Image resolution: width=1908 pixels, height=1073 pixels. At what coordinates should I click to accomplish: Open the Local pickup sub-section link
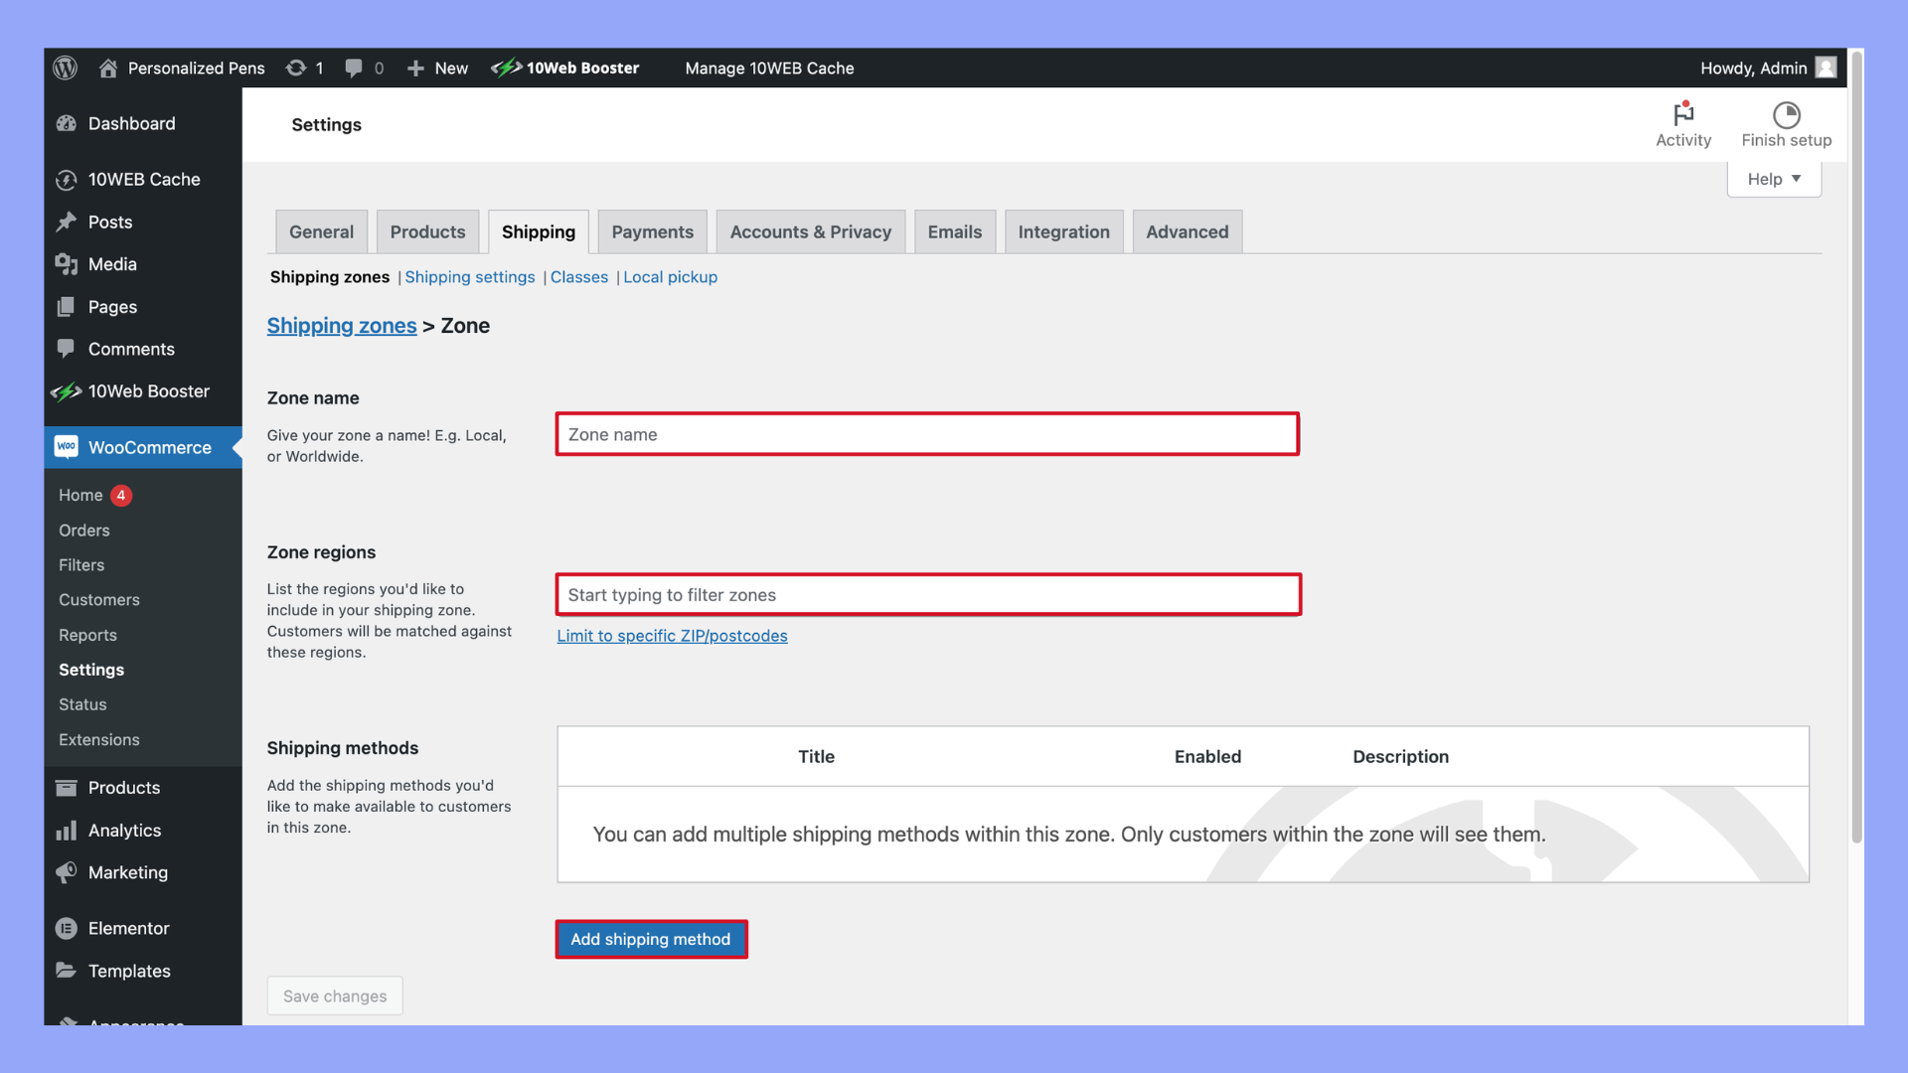point(670,277)
